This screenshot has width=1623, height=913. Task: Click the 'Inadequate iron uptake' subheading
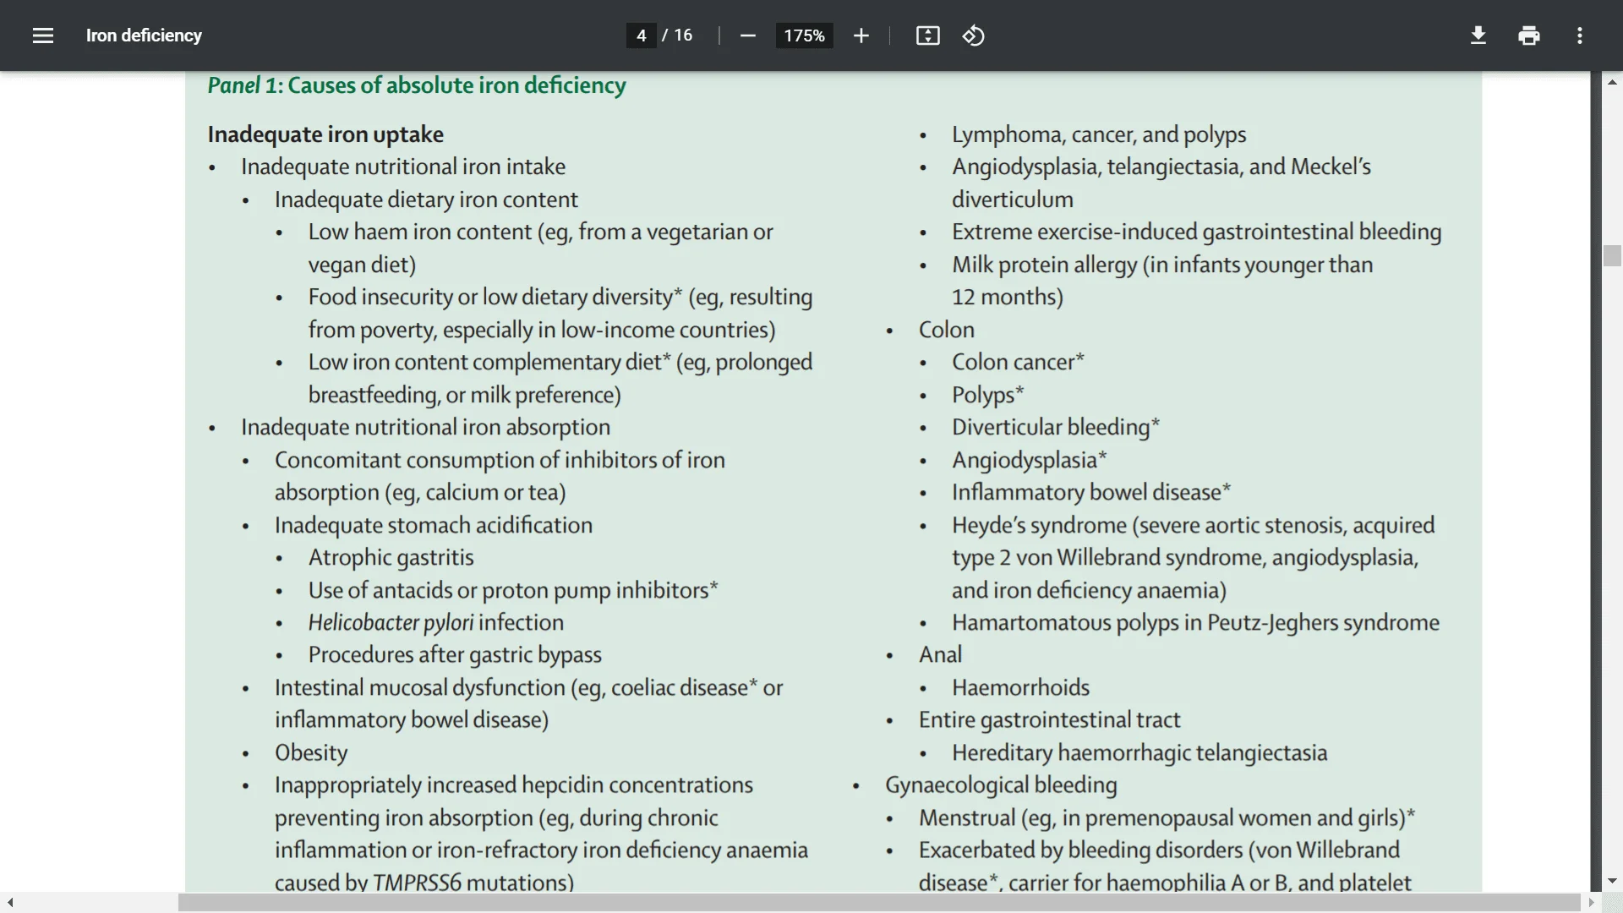tap(325, 134)
